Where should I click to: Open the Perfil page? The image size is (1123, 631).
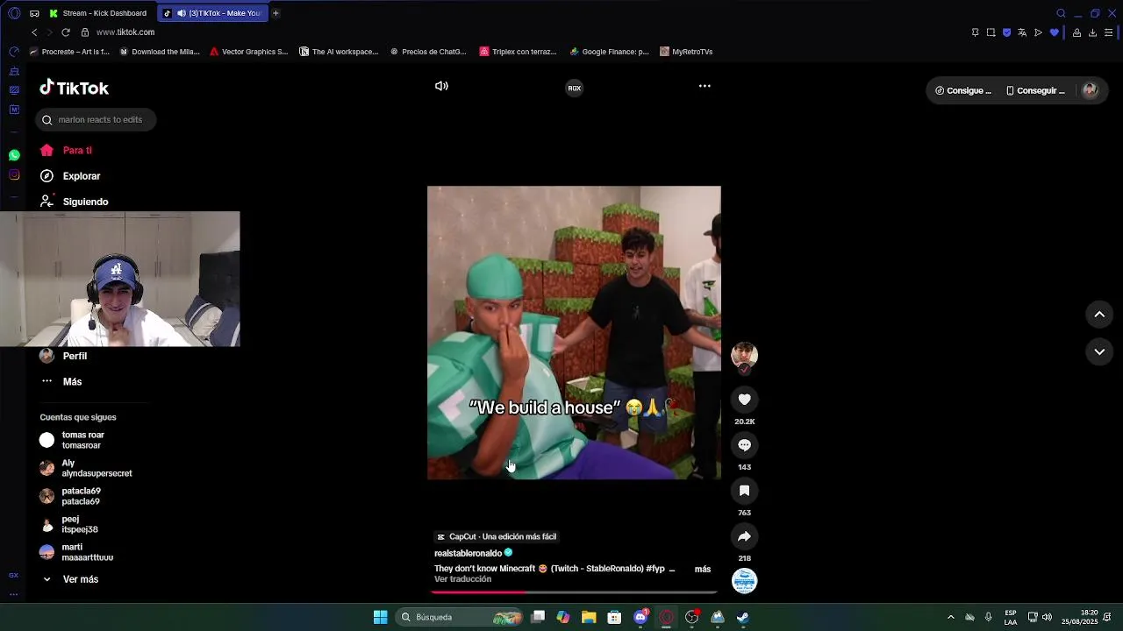[64, 356]
